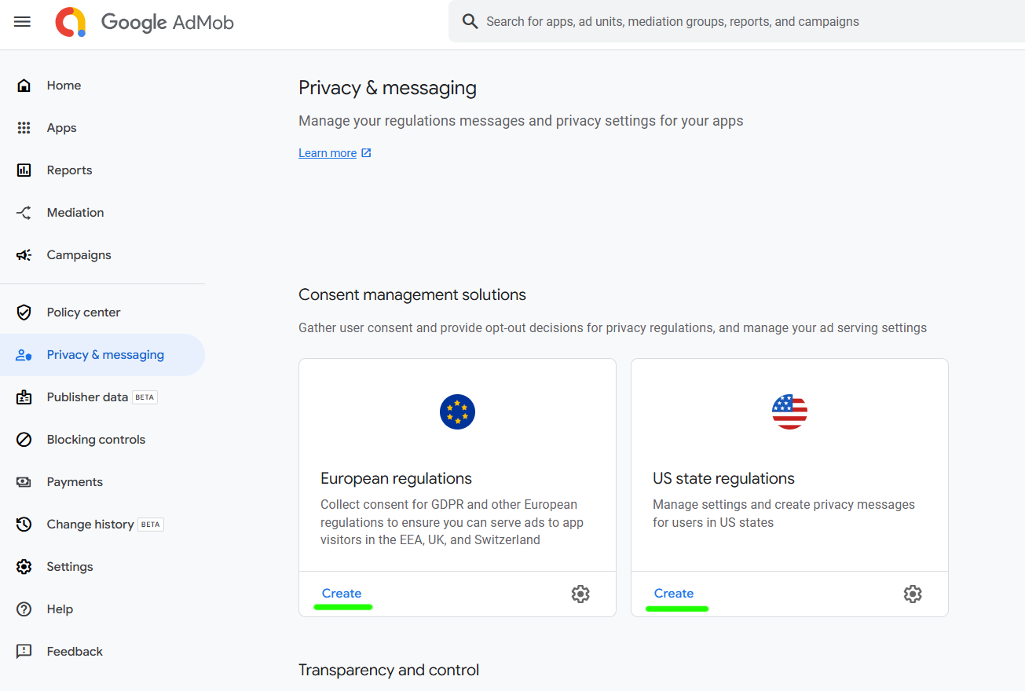Create a European regulations message
The width and height of the screenshot is (1025, 691).
coord(342,594)
